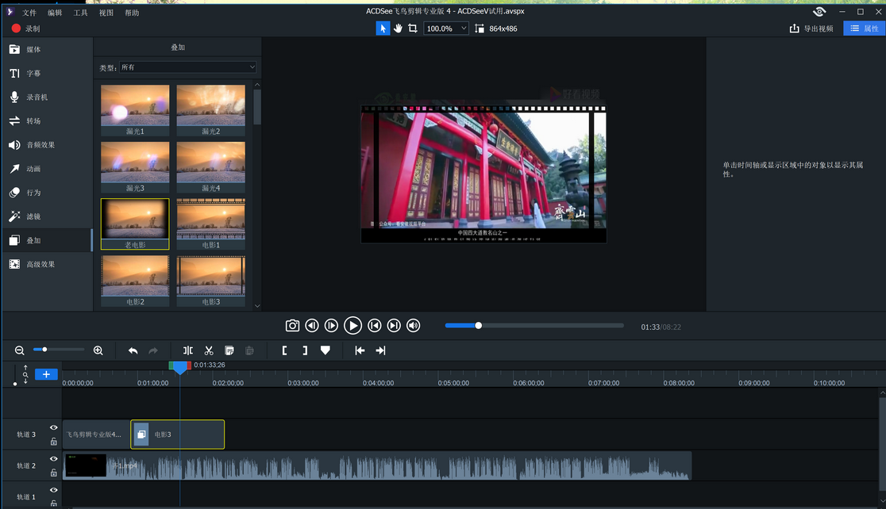886x509 pixels.
Task: Click the timeline zoom-out magnifier
Action: [x=19, y=350]
